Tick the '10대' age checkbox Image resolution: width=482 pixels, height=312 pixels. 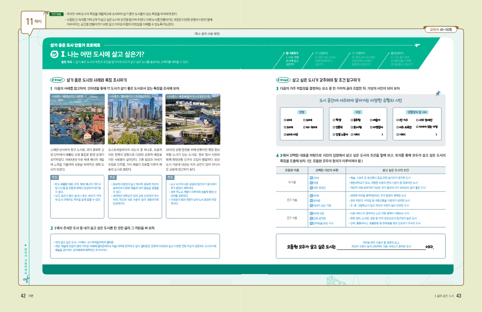(285, 120)
